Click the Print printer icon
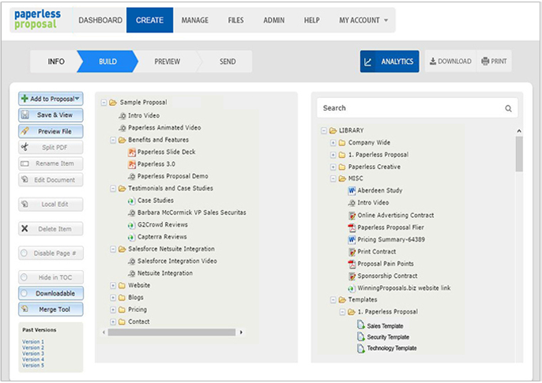Screen dimensions: 542x383 click(485, 61)
